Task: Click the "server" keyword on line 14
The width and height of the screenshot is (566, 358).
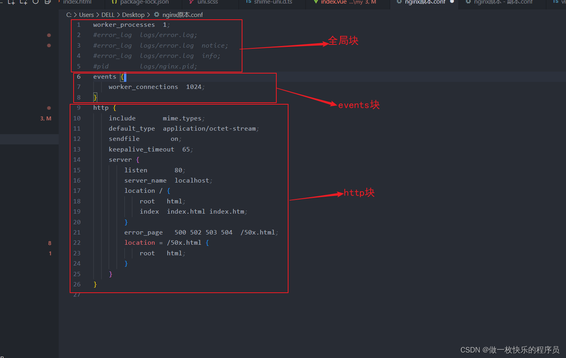Action: [120, 160]
